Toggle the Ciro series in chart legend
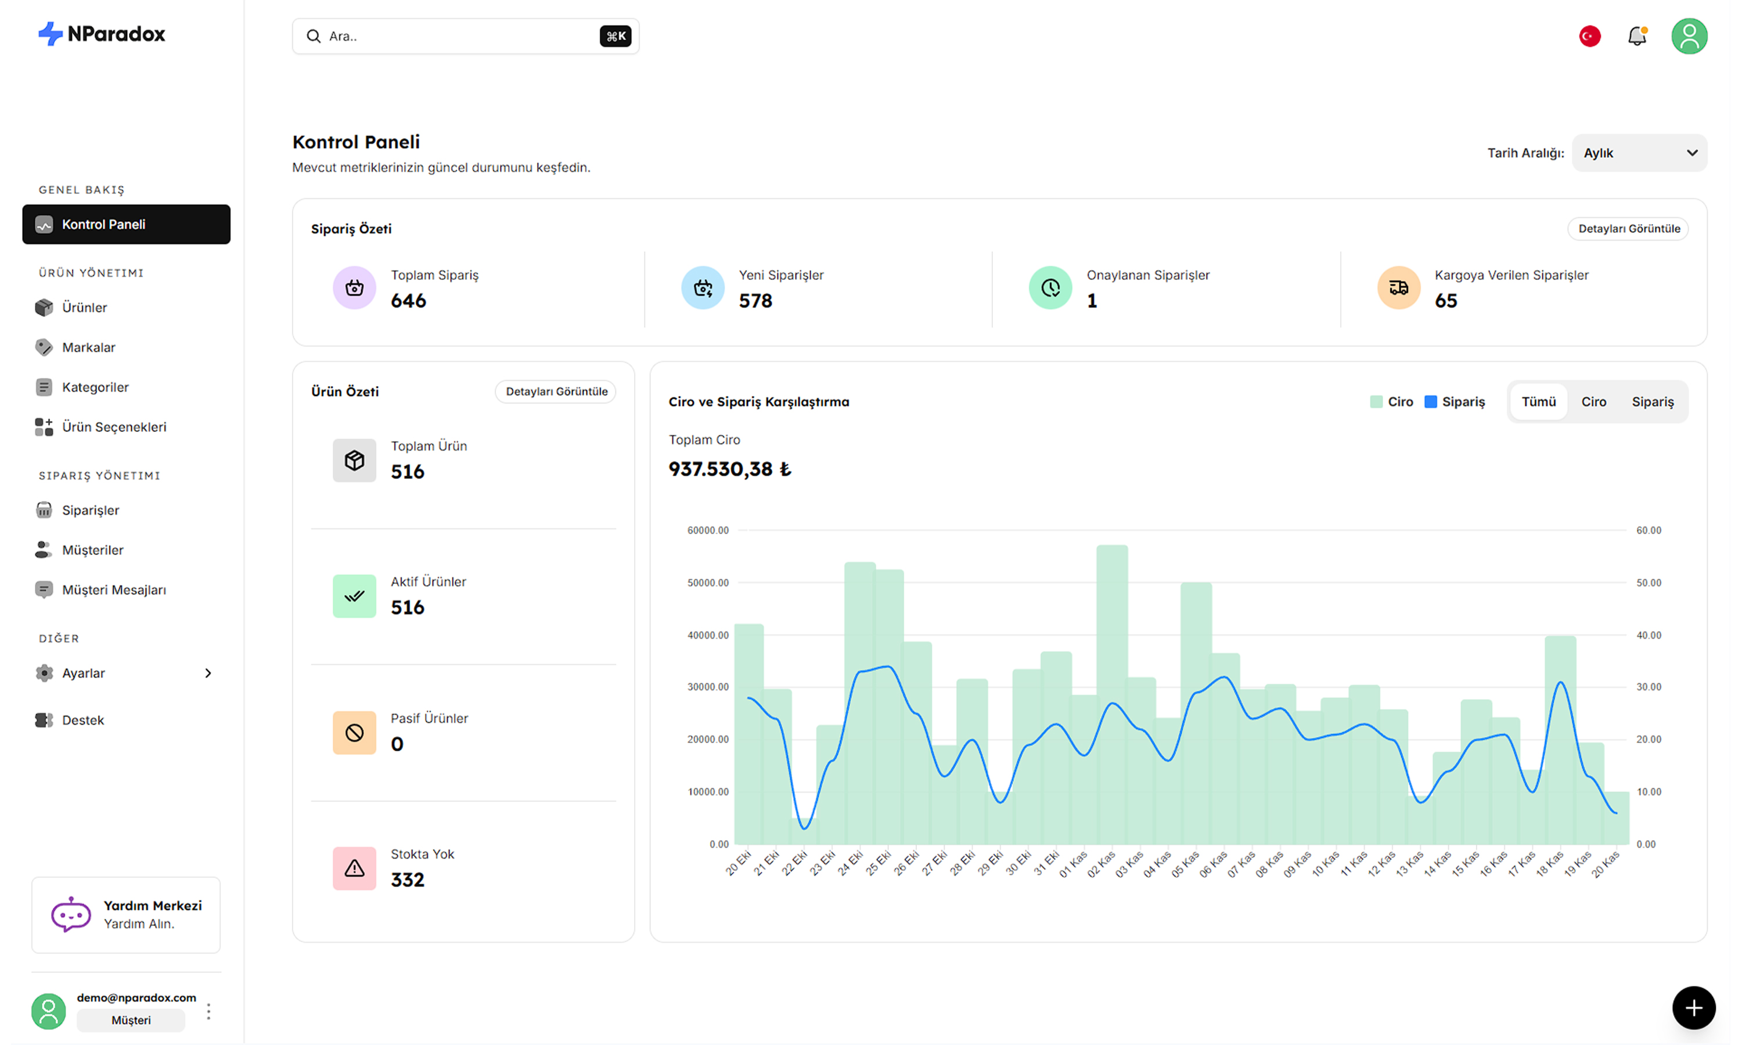 pos(1391,401)
